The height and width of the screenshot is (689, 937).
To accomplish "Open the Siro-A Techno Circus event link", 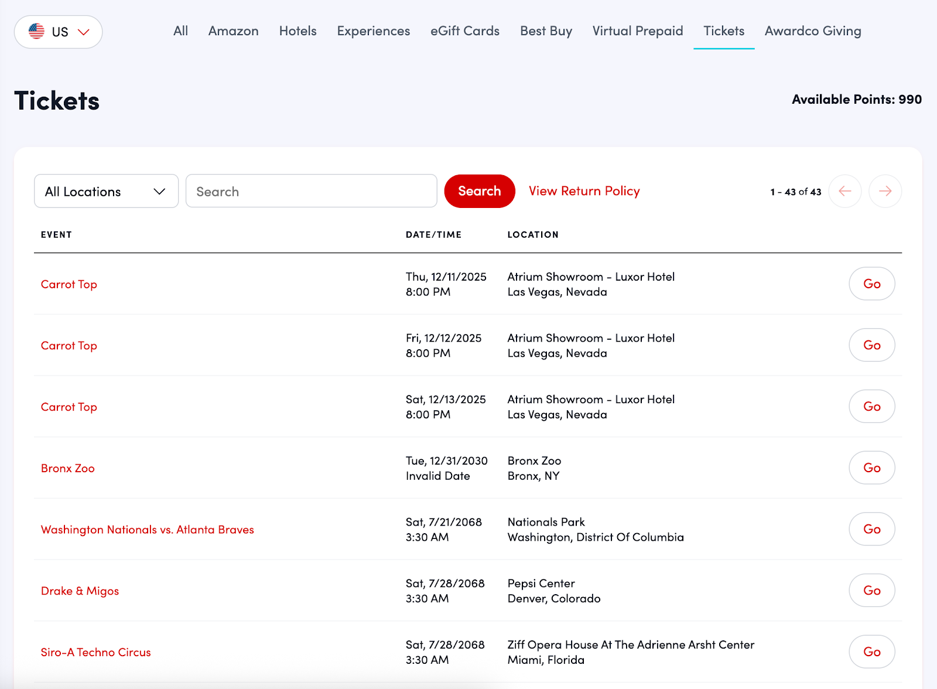I will (95, 652).
